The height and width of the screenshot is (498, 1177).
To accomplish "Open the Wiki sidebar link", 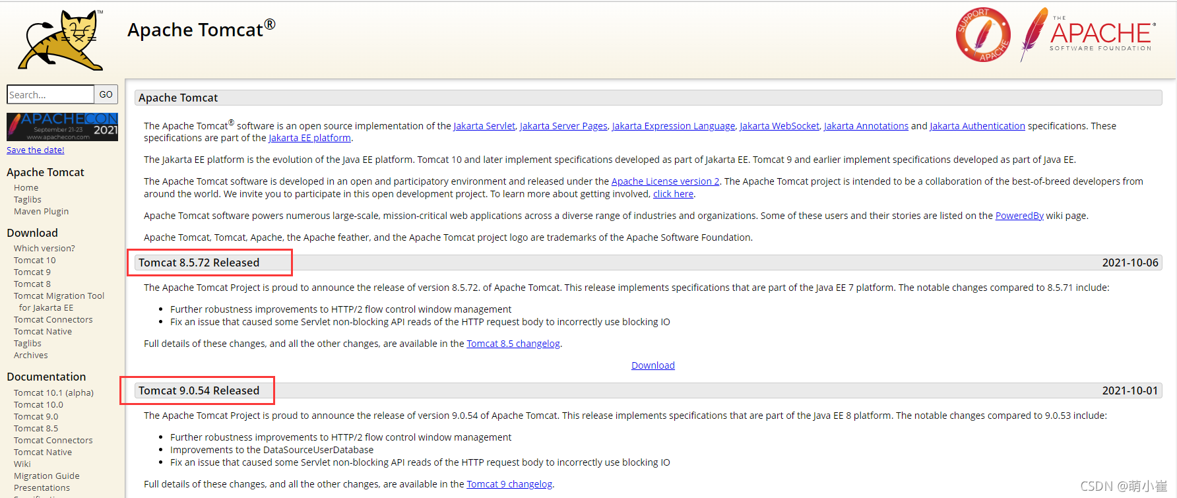I will 22,464.
